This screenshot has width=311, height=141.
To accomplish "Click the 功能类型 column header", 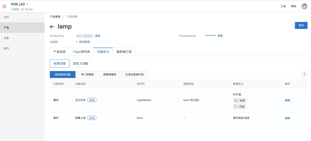I will tap(58, 84).
